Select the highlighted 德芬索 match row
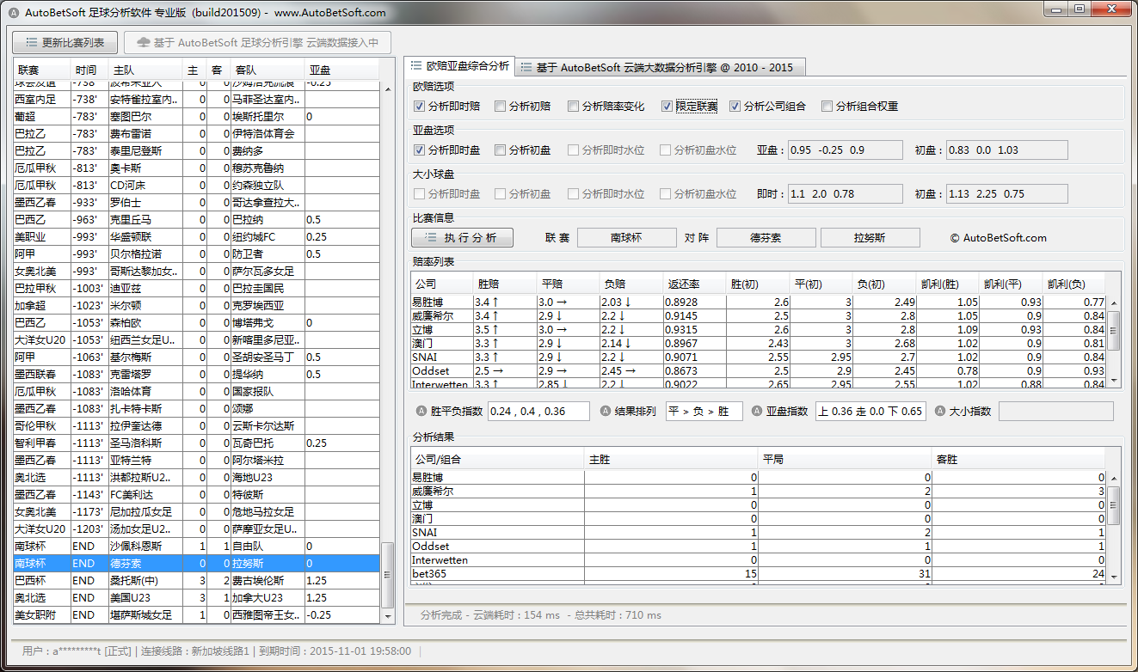Screen dimensions: 1138x672 (196, 564)
